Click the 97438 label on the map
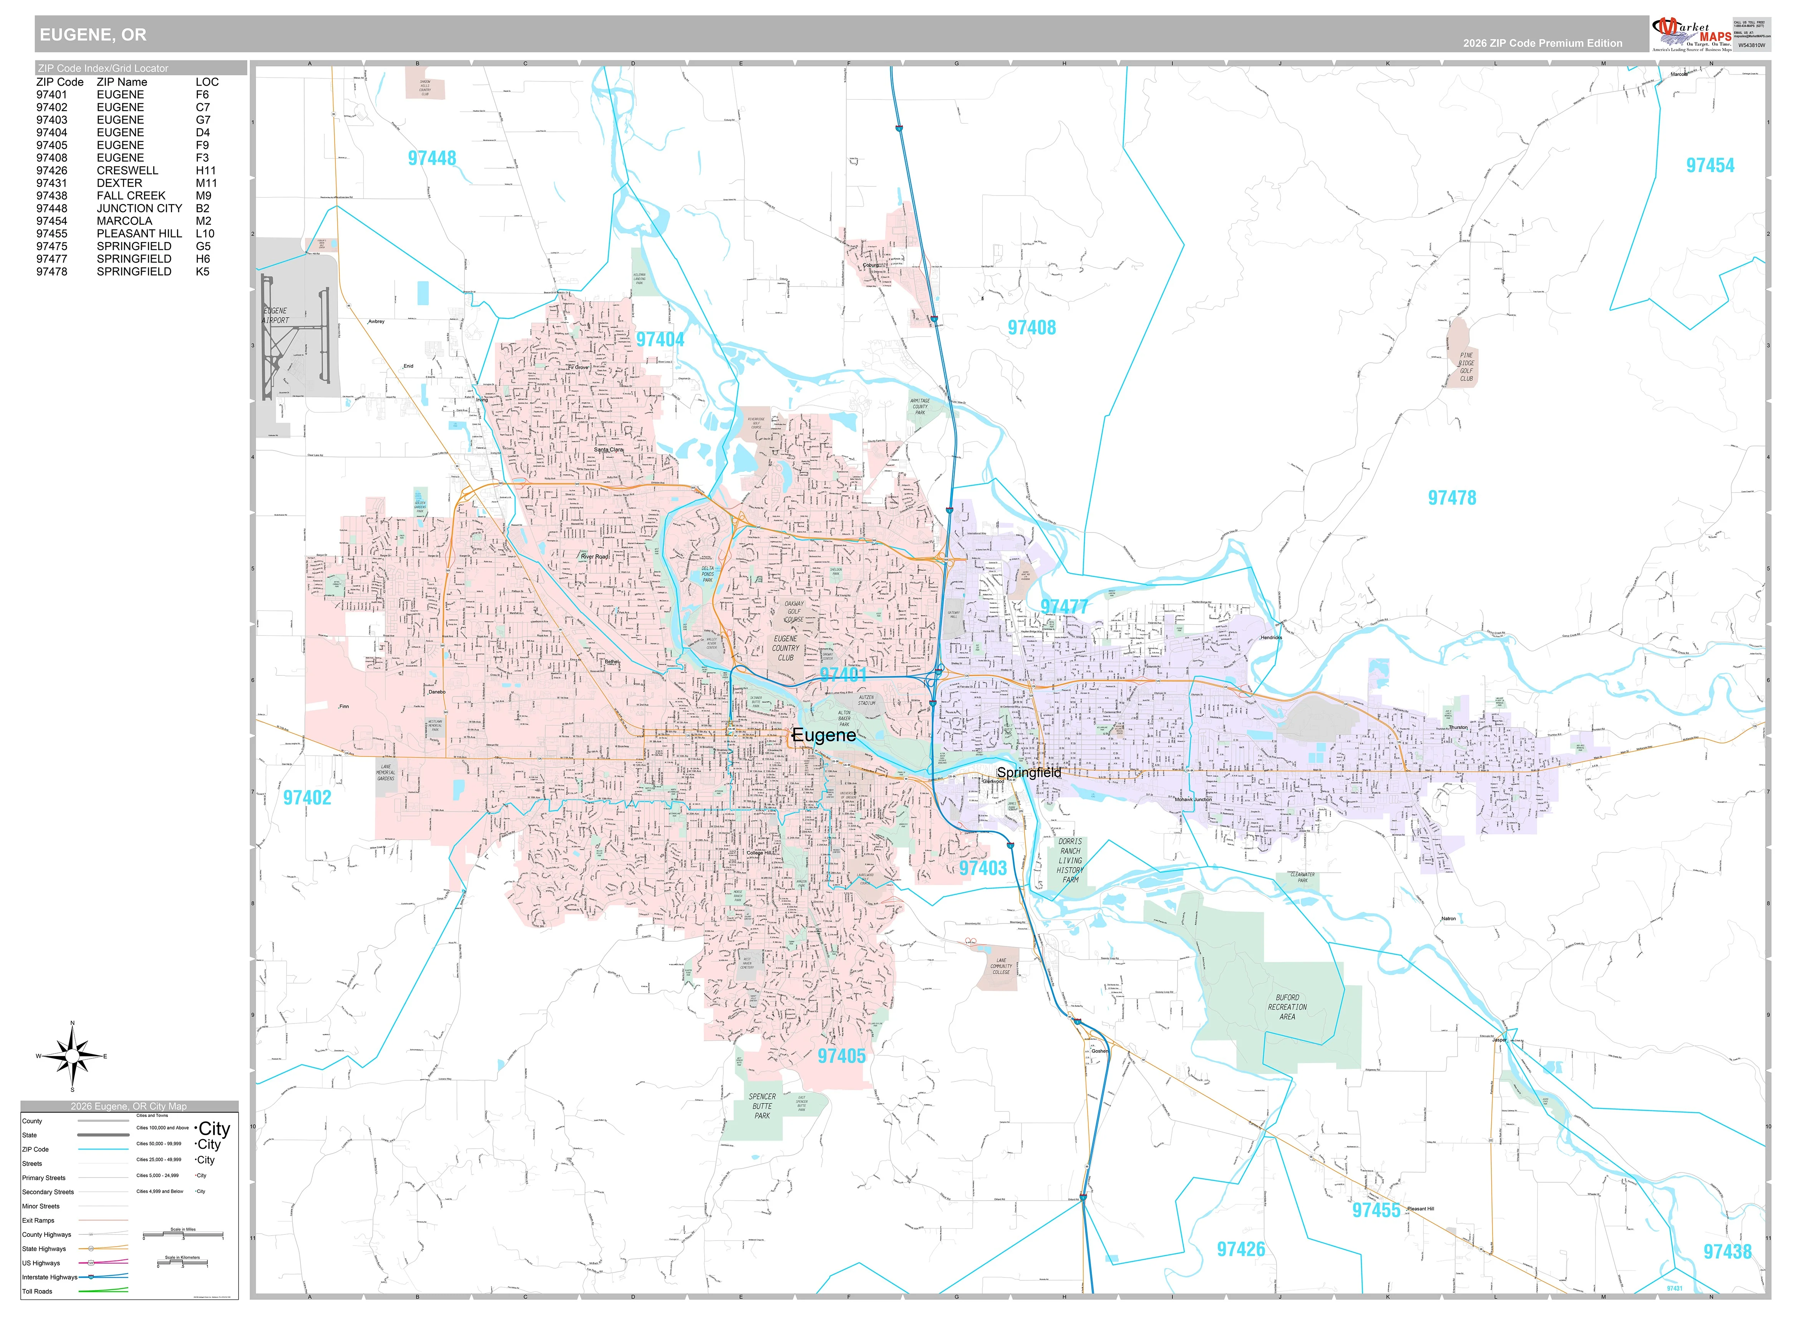Screen dimensions: 1796x1317 point(1728,1252)
